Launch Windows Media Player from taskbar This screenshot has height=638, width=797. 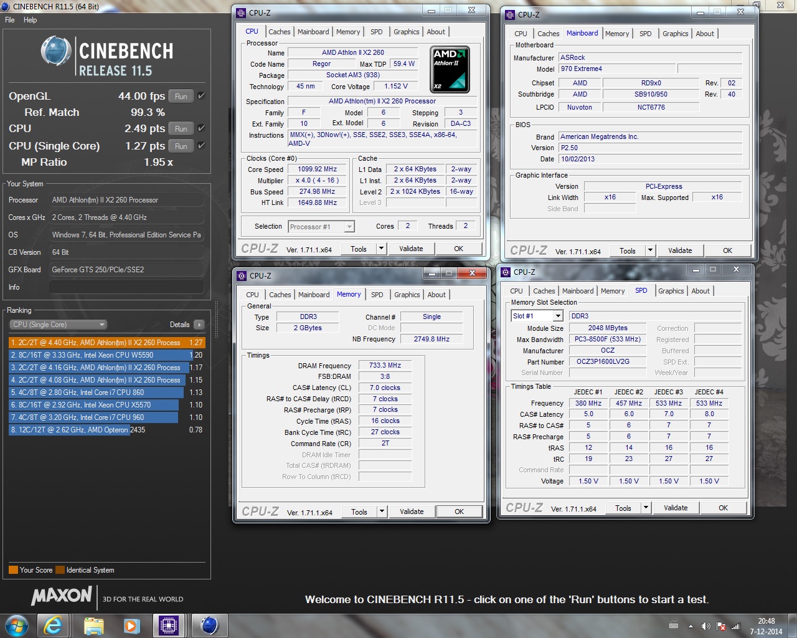[x=131, y=625]
